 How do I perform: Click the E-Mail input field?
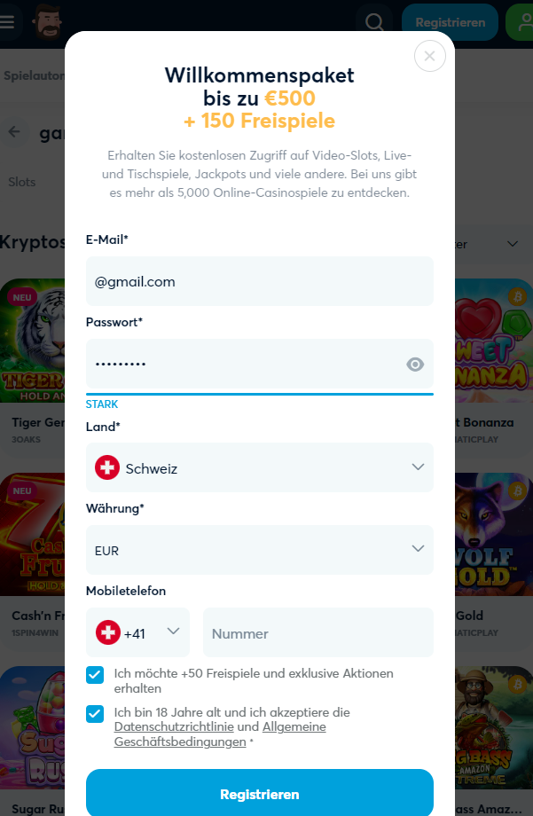[259, 281]
